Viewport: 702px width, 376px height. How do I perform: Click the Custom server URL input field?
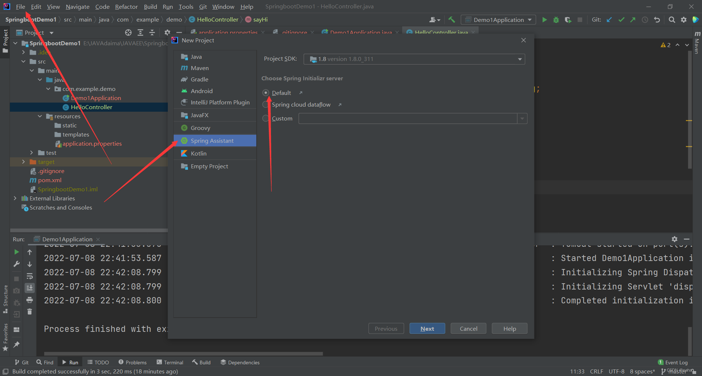[x=408, y=118]
